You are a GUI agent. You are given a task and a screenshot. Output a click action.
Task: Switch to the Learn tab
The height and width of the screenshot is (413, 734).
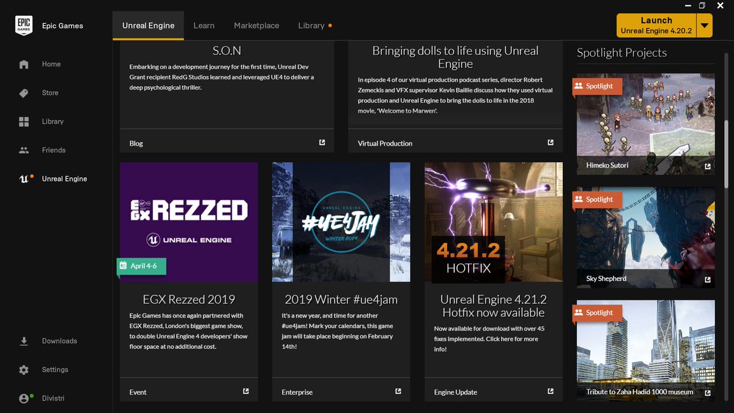(204, 26)
